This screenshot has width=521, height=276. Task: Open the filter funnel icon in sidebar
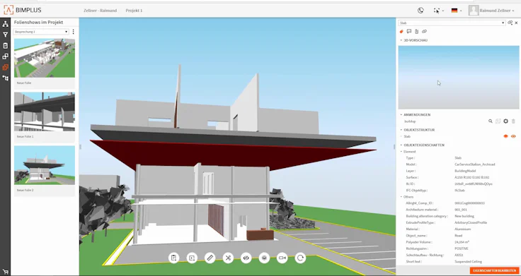6,35
